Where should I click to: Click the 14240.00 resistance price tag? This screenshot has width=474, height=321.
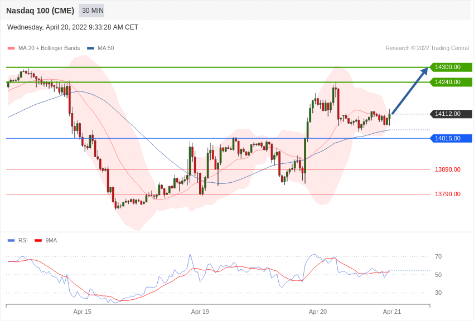point(451,82)
